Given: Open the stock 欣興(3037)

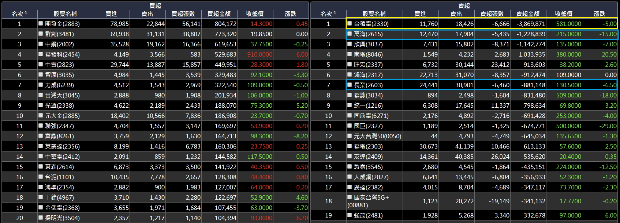Looking at the screenshot, I should point(368,44).
